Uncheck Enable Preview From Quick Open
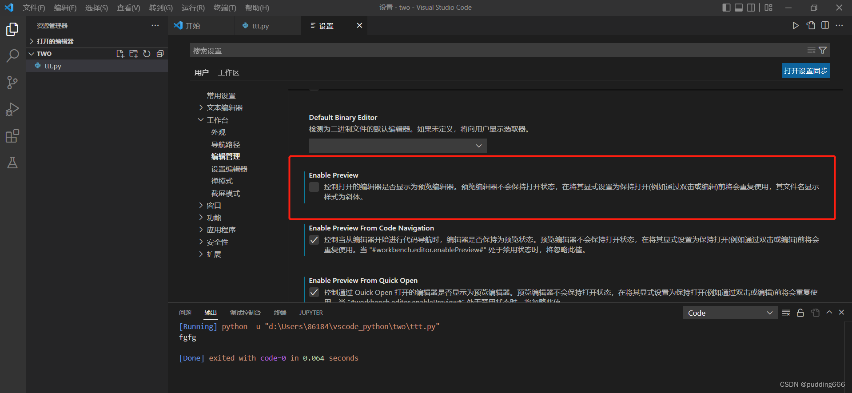 314,292
